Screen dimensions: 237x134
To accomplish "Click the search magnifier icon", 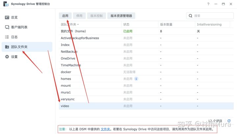I will pos(191,16).
